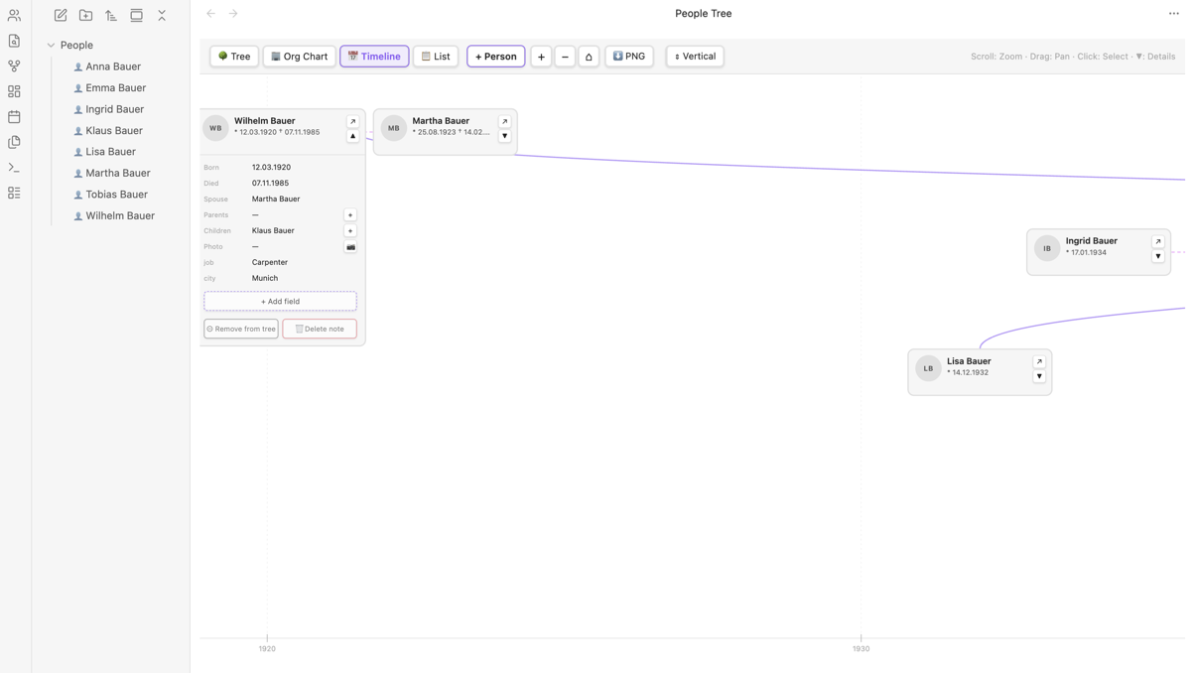The width and height of the screenshot is (1191, 673).
Task: Open Klaus Bauer in the file list
Action: pos(114,130)
